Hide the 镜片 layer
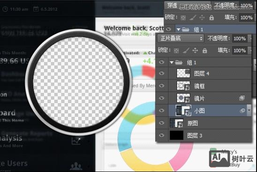 click(162, 98)
